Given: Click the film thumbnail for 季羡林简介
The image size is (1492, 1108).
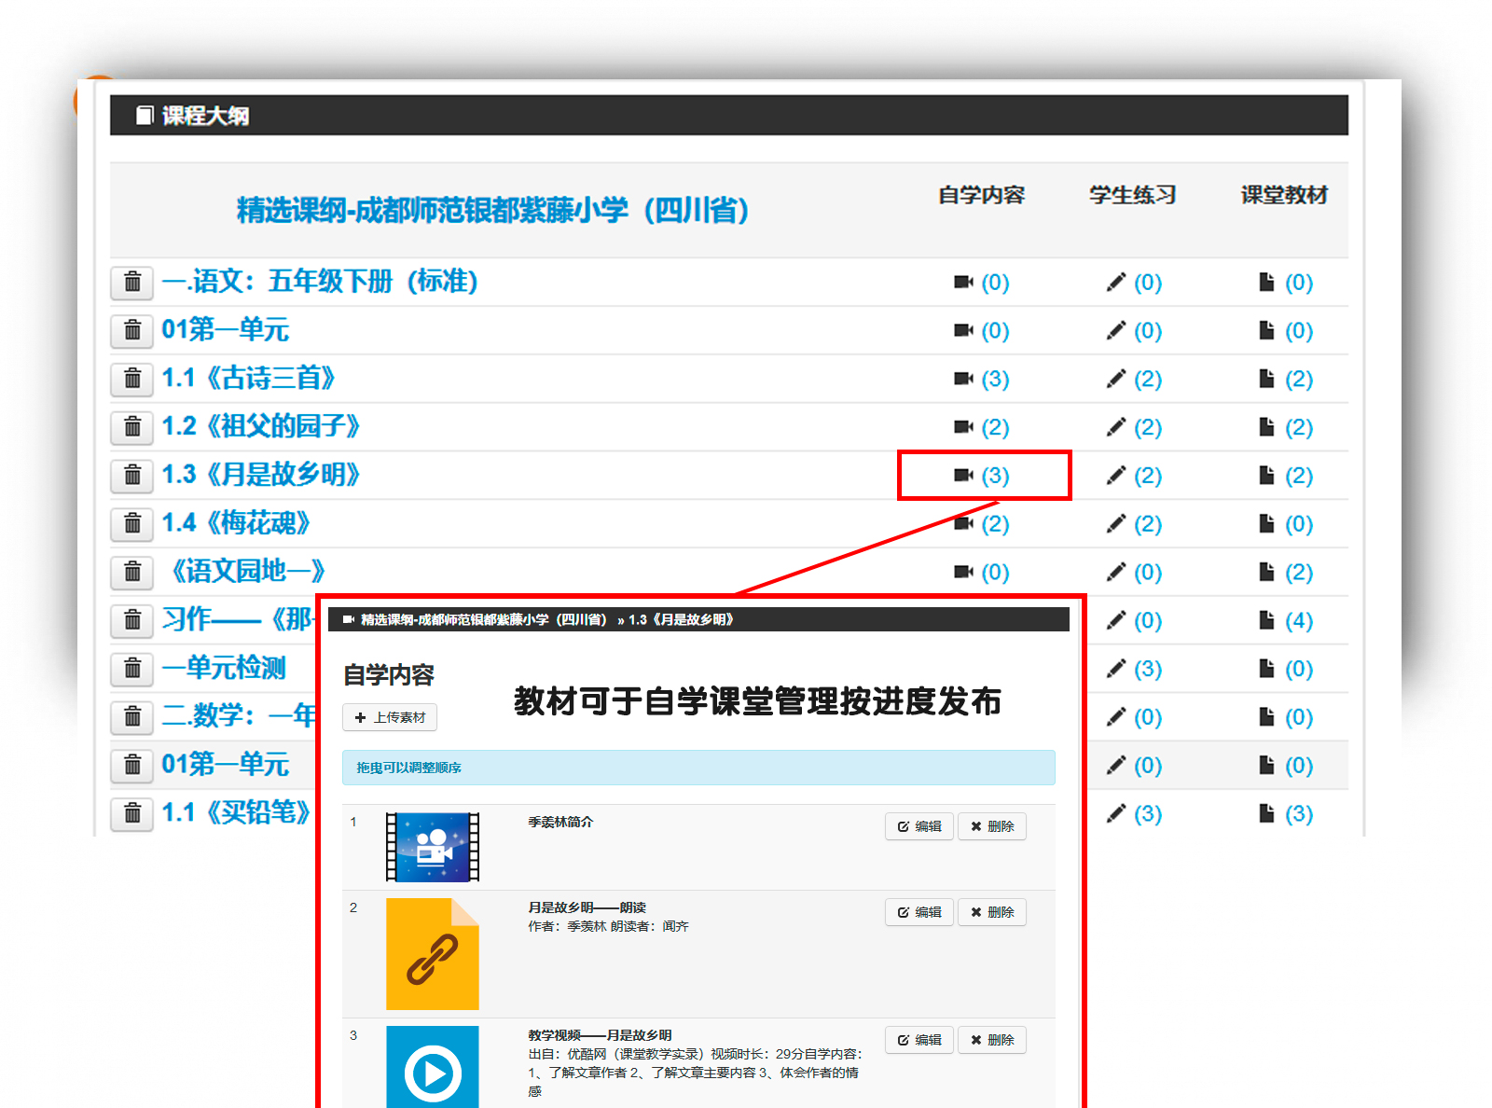Looking at the screenshot, I should tap(433, 847).
